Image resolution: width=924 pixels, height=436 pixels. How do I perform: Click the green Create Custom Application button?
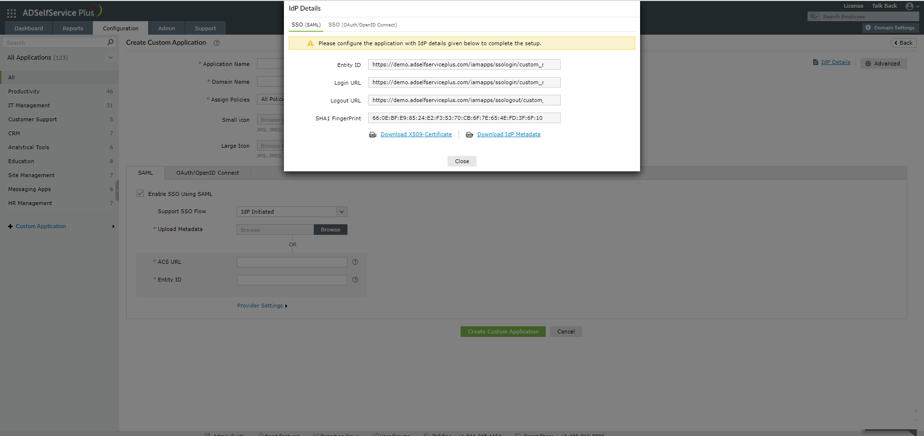[x=503, y=332]
